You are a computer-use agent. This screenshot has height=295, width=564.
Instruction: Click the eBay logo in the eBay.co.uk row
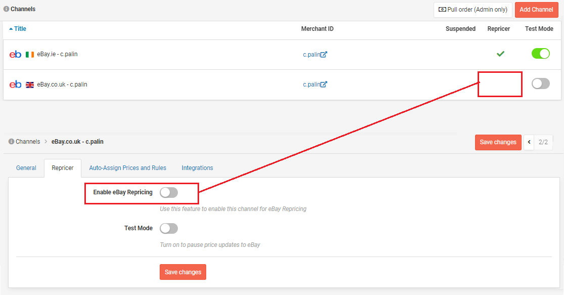(15, 85)
